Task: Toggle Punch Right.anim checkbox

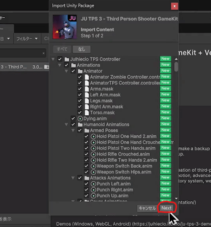Action: (86, 190)
